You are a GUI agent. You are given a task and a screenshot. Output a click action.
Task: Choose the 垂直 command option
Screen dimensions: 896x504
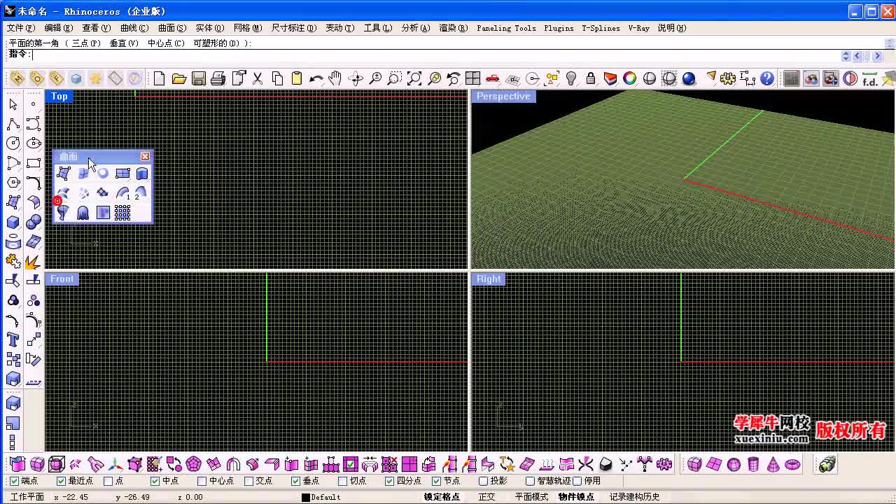124,43
